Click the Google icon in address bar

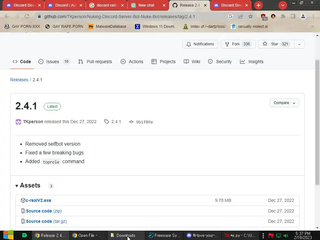click(231, 16)
